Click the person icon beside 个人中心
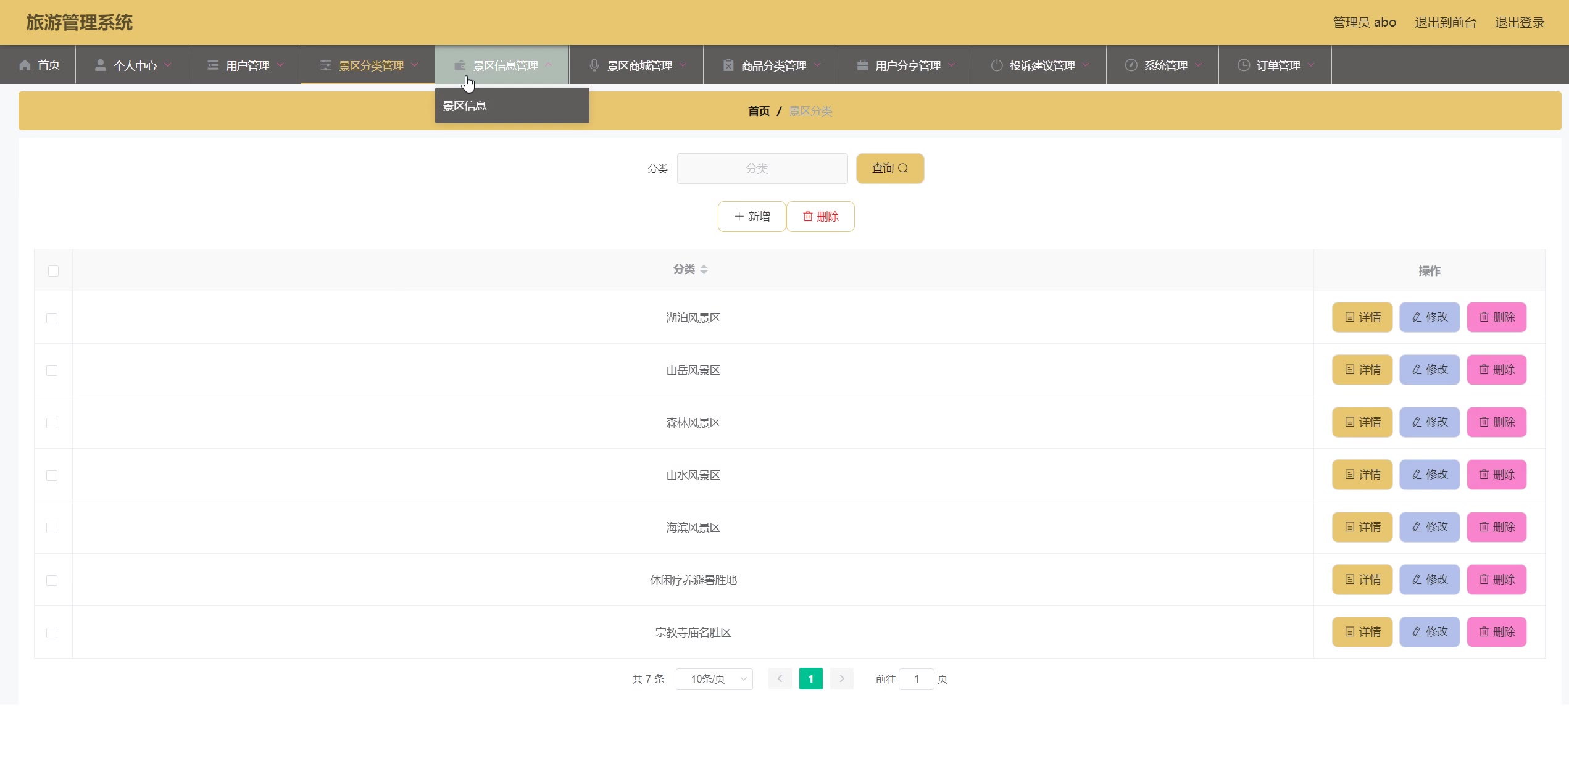Screen dimensions: 1569x774 click(x=100, y=65)
